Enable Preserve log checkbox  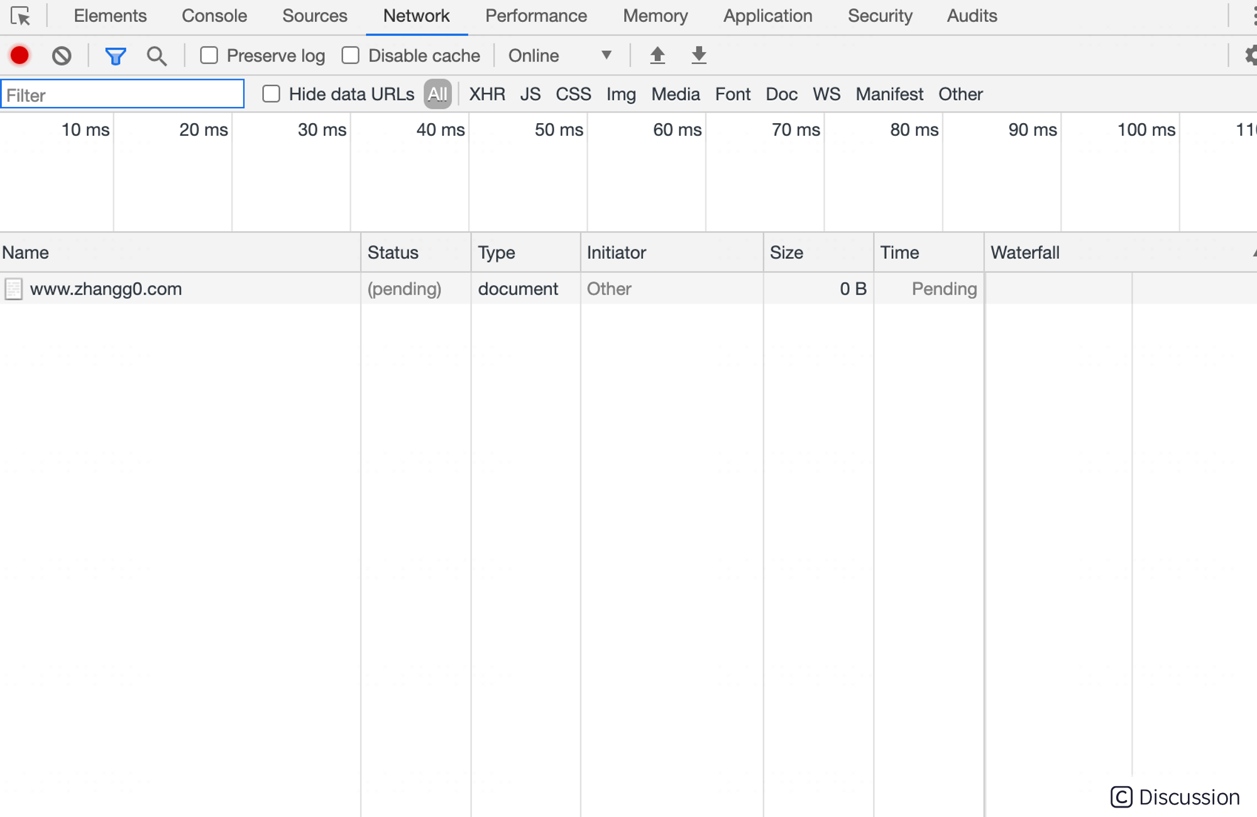coord(209,55)
